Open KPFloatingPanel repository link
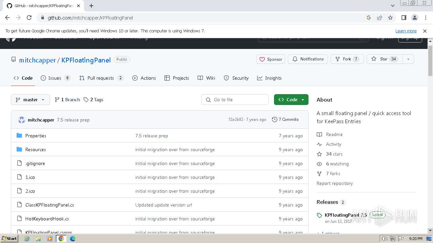 86,60
